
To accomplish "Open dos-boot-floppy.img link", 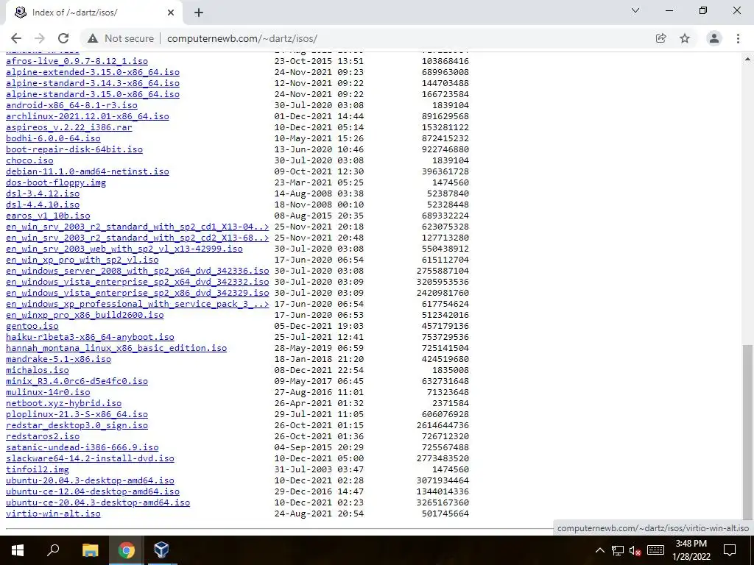I will (x=56, y=182).
